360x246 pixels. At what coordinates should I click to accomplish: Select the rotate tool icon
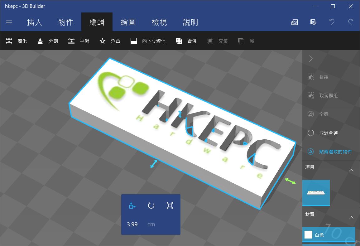click(151, 205)
